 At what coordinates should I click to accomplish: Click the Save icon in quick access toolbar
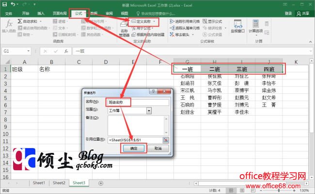click(4, 4)
